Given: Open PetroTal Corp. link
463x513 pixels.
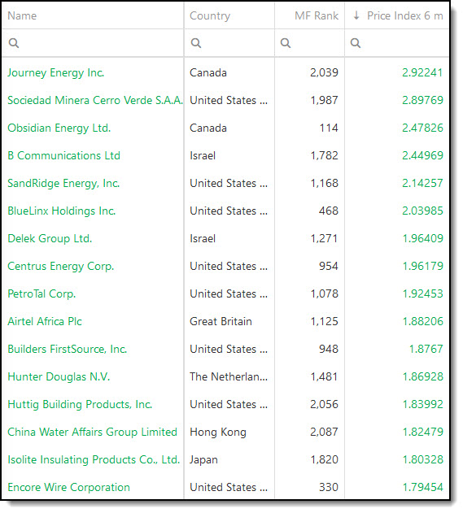Looking at the screenshot, I should (x=41, y=293).
